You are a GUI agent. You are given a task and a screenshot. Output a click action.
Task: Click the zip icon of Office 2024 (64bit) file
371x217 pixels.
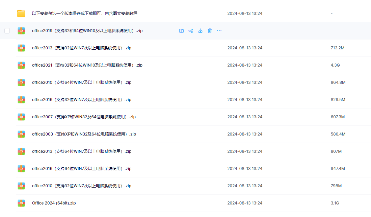(x=21, y=203)
